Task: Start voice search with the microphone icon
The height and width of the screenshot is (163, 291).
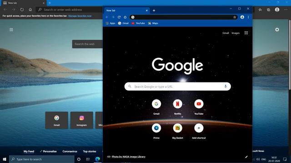Action: [x=226, y=86]
